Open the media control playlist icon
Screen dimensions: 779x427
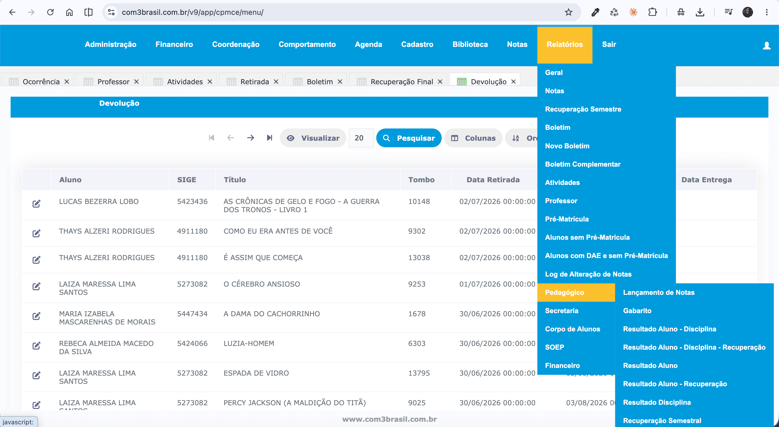click(728, 12)
